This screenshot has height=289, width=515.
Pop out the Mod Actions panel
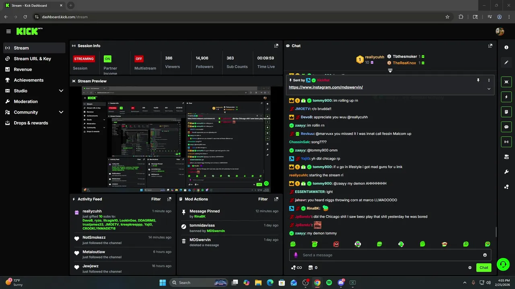[x=276, y=199]
